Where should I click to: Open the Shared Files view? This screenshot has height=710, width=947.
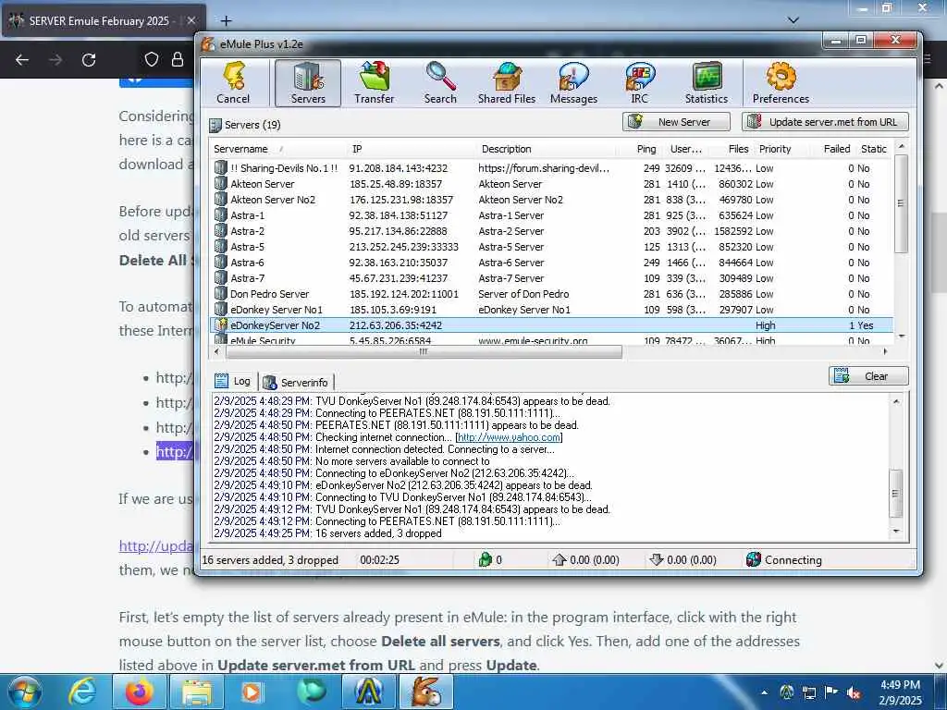click(507, 83)
